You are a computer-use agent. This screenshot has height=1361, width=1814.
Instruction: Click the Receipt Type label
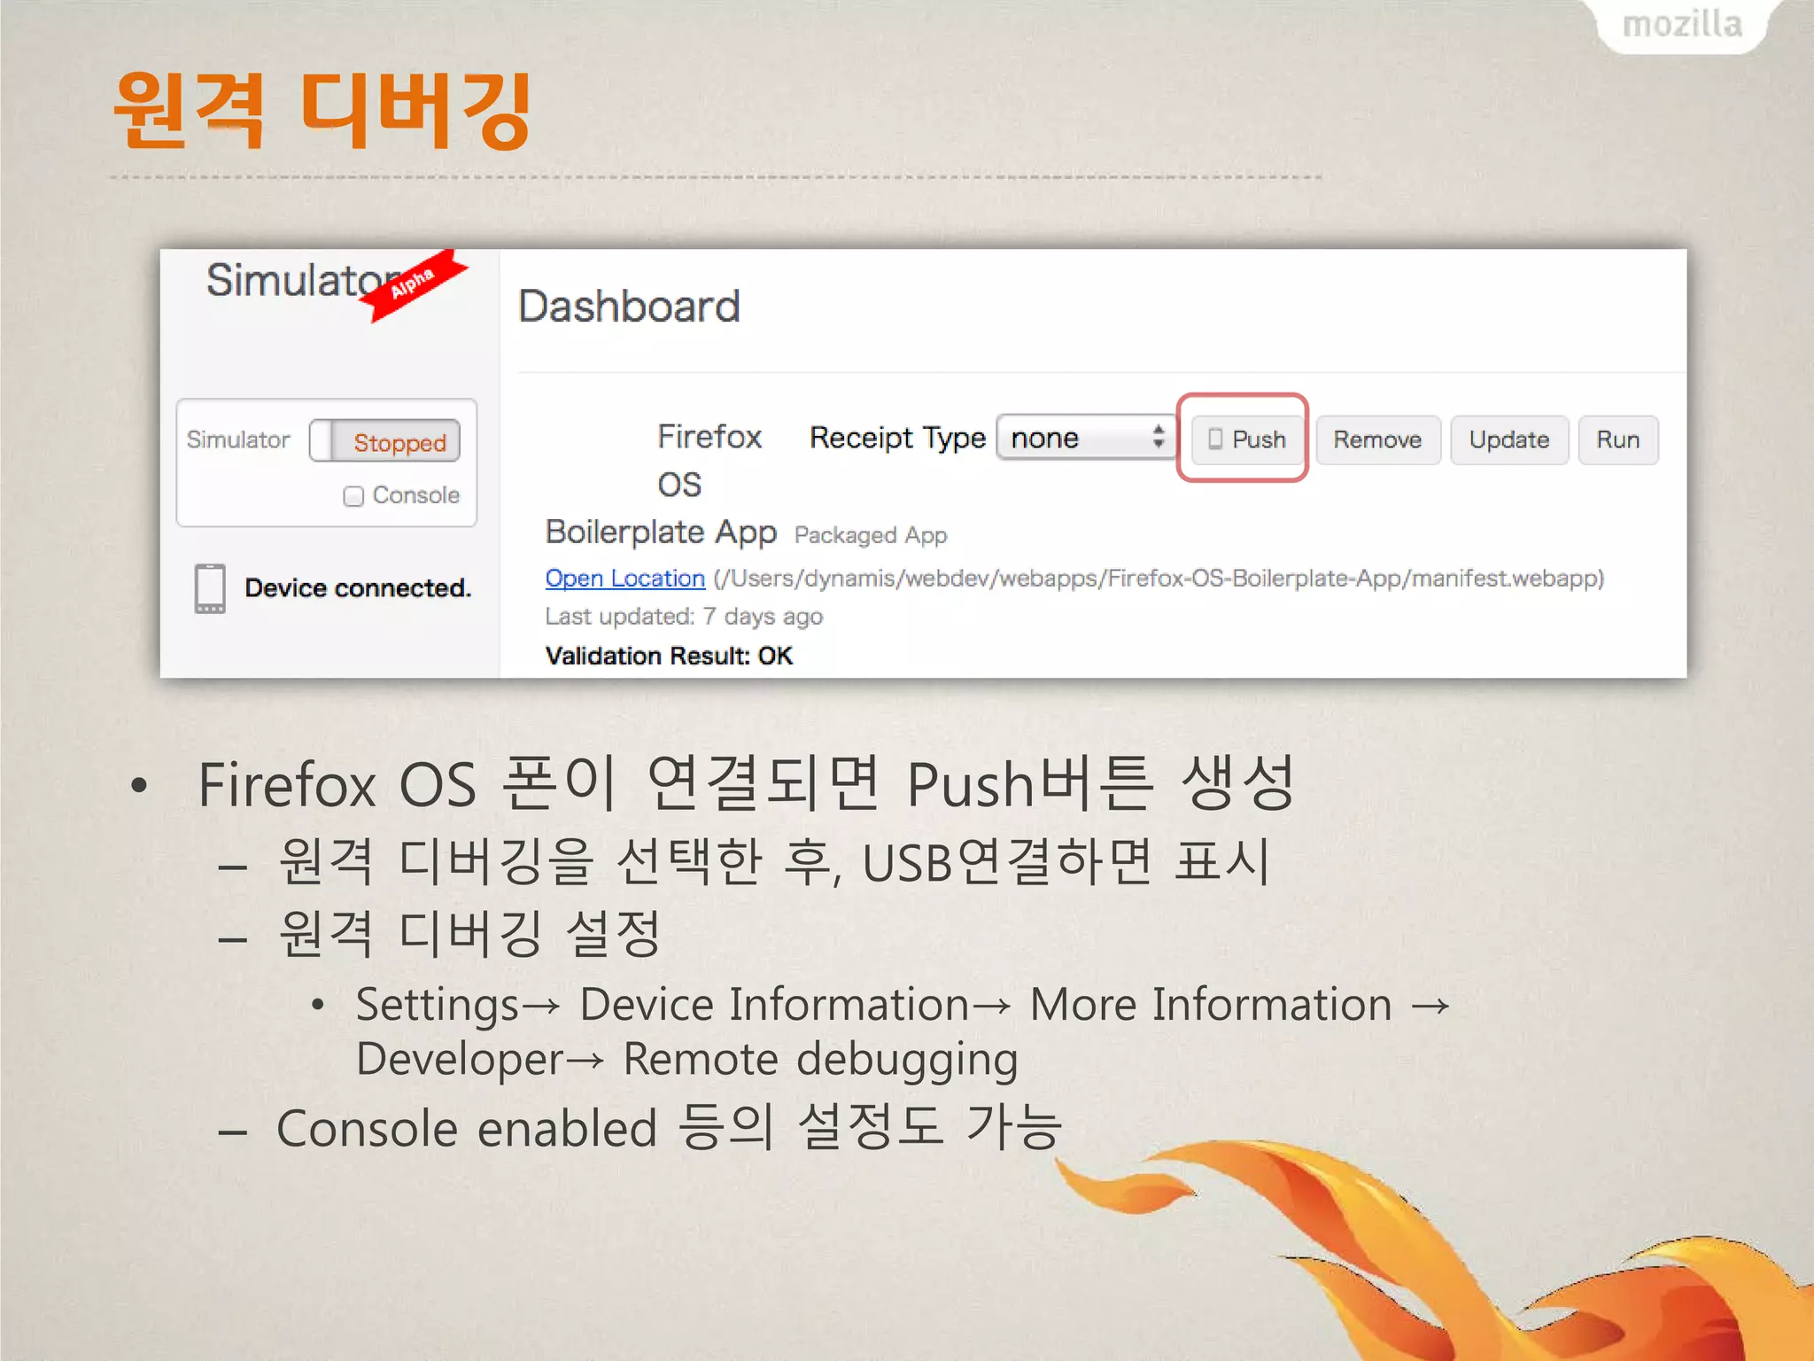(897, 438)
